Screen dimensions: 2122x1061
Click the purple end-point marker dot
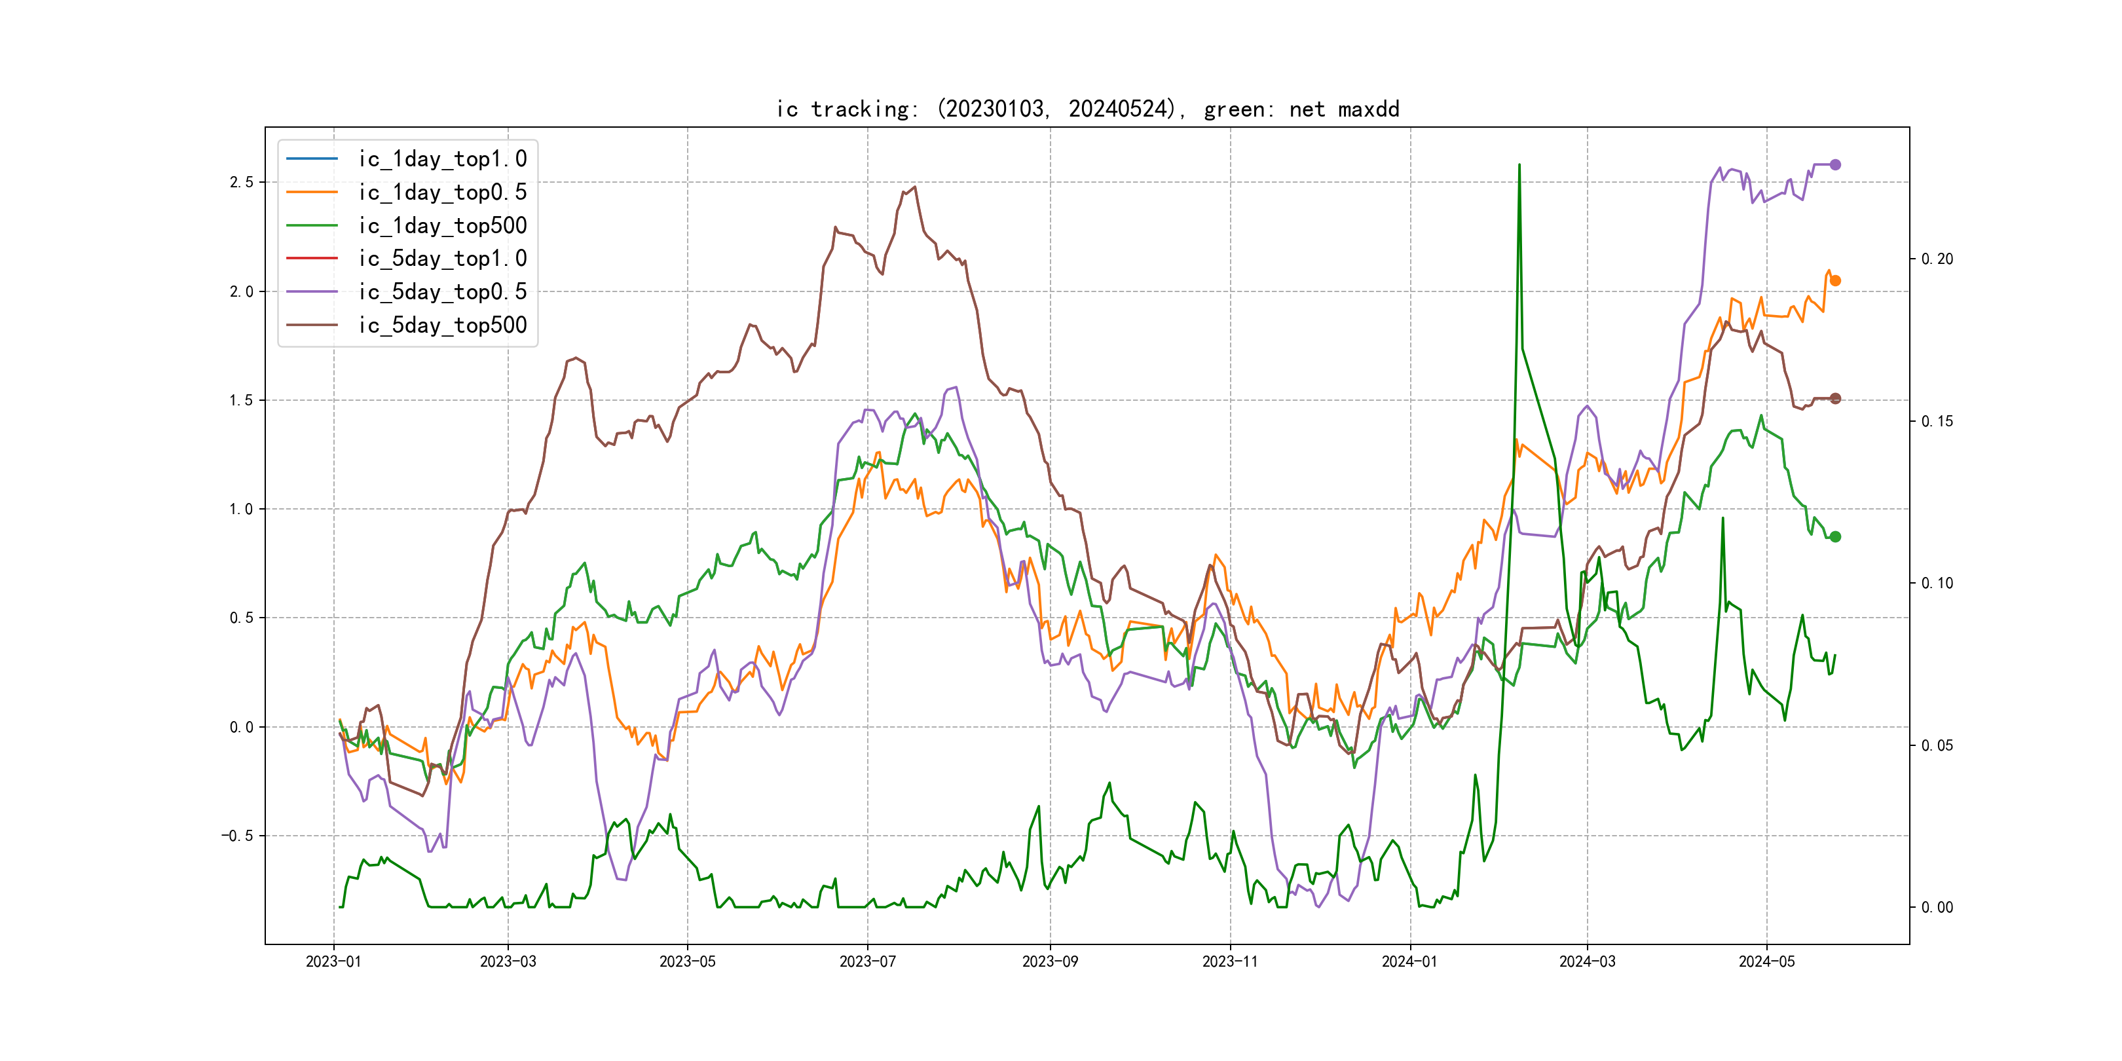[x=1834, y=165]
